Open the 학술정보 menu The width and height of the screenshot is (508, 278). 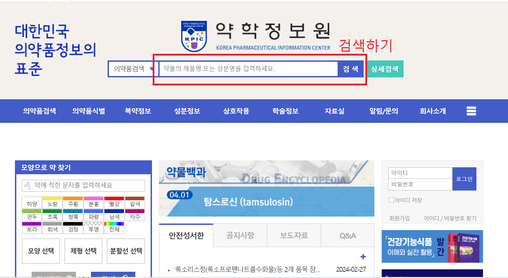coord(285,111)
